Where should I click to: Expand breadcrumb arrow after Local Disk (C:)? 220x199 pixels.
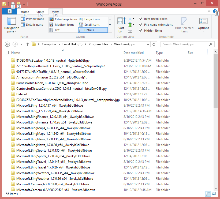[x=85, y=44]
